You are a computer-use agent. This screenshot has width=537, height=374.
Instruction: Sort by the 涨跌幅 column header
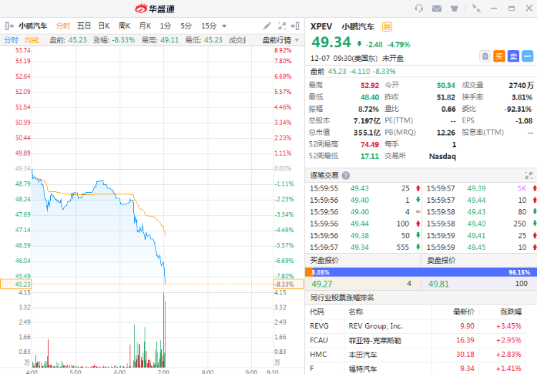511,312
